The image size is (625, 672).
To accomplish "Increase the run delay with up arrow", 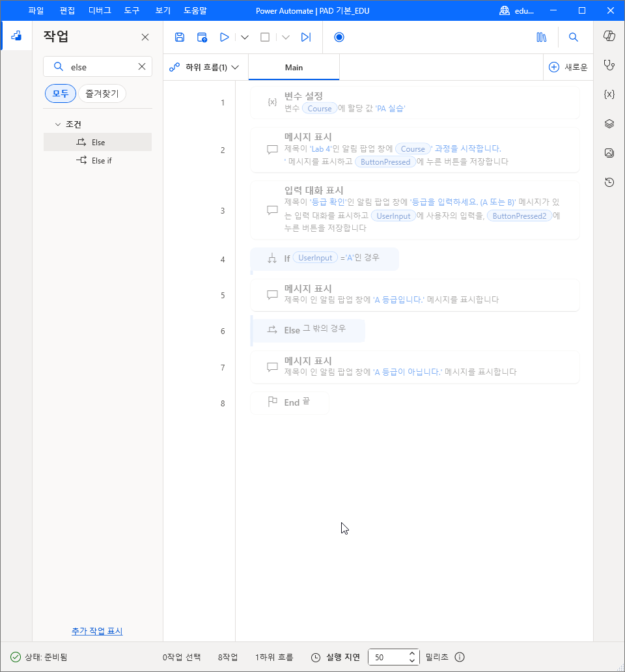I will click(412, 653).
